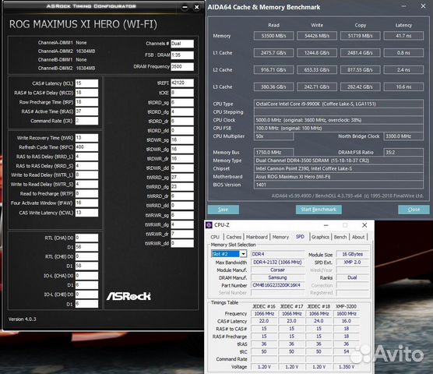Screen dimensions: 433x374
Task: Click the SPD Ext. XMP 2.0 field
Action: click(x=352, y=262)
